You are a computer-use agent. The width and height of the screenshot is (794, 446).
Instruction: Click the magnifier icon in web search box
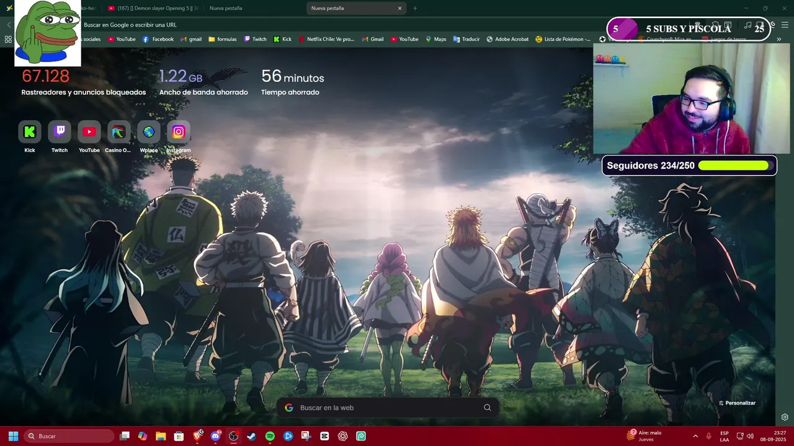[x=488, y=408]
